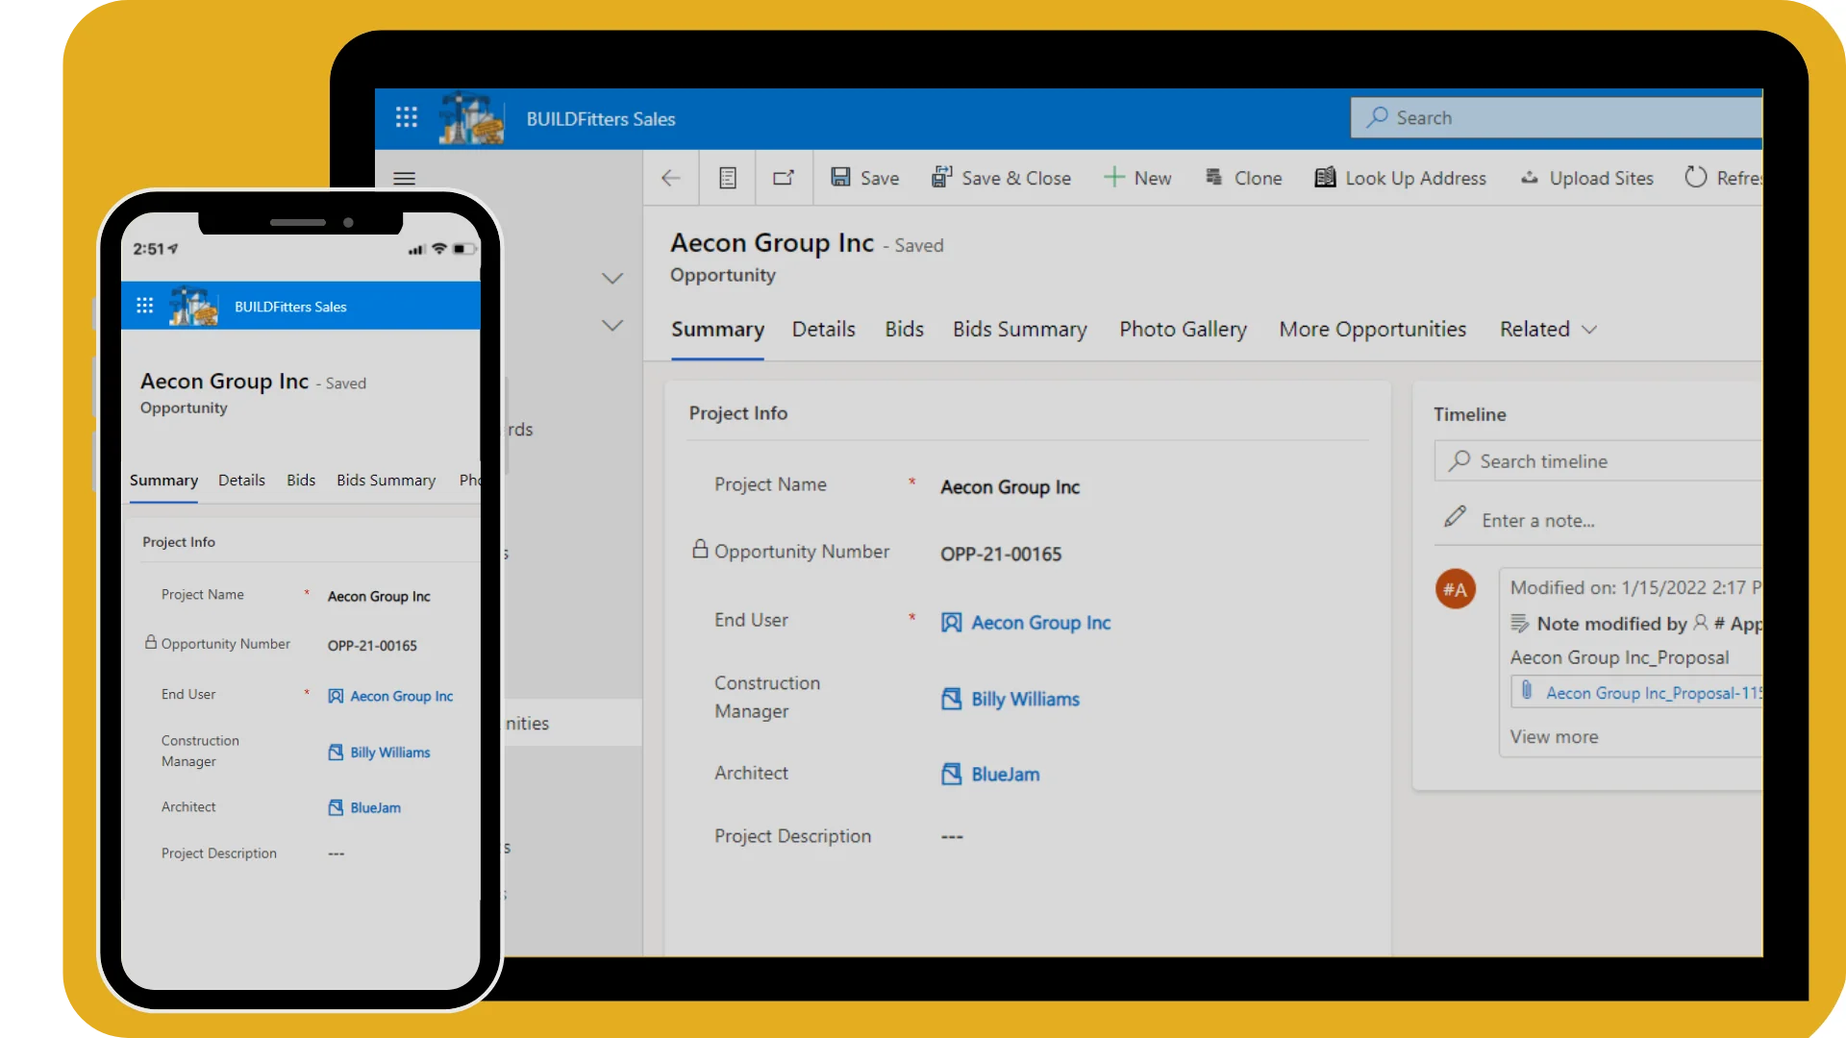Select Bids tab on phone
1846x1038 pixels.
point(301,481)
